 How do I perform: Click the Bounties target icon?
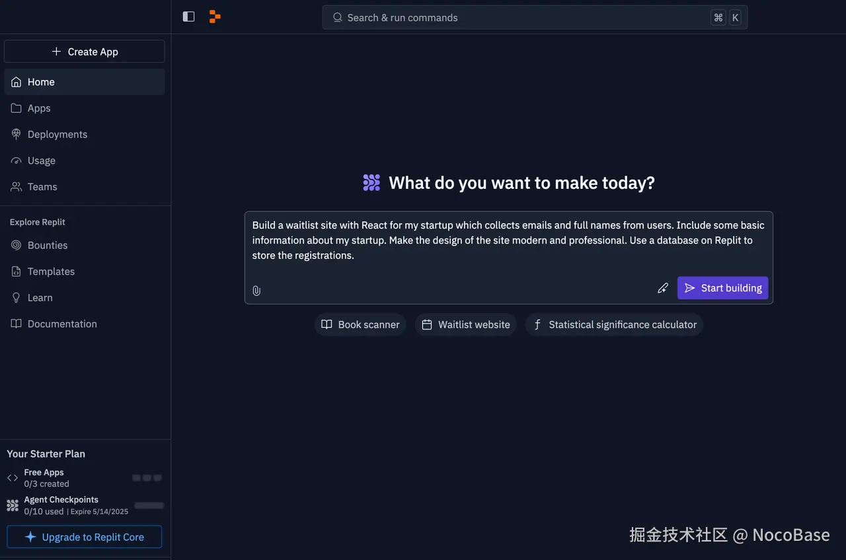pyautogui.click(x=15, y=245)
